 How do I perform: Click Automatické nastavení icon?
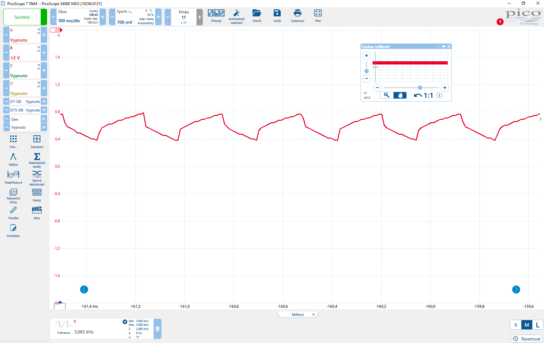coord(236,16)
